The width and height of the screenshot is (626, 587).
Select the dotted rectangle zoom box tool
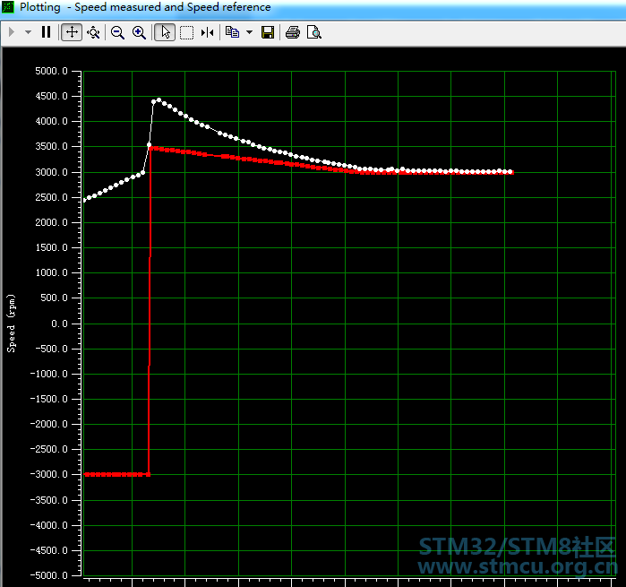(186, 32)
